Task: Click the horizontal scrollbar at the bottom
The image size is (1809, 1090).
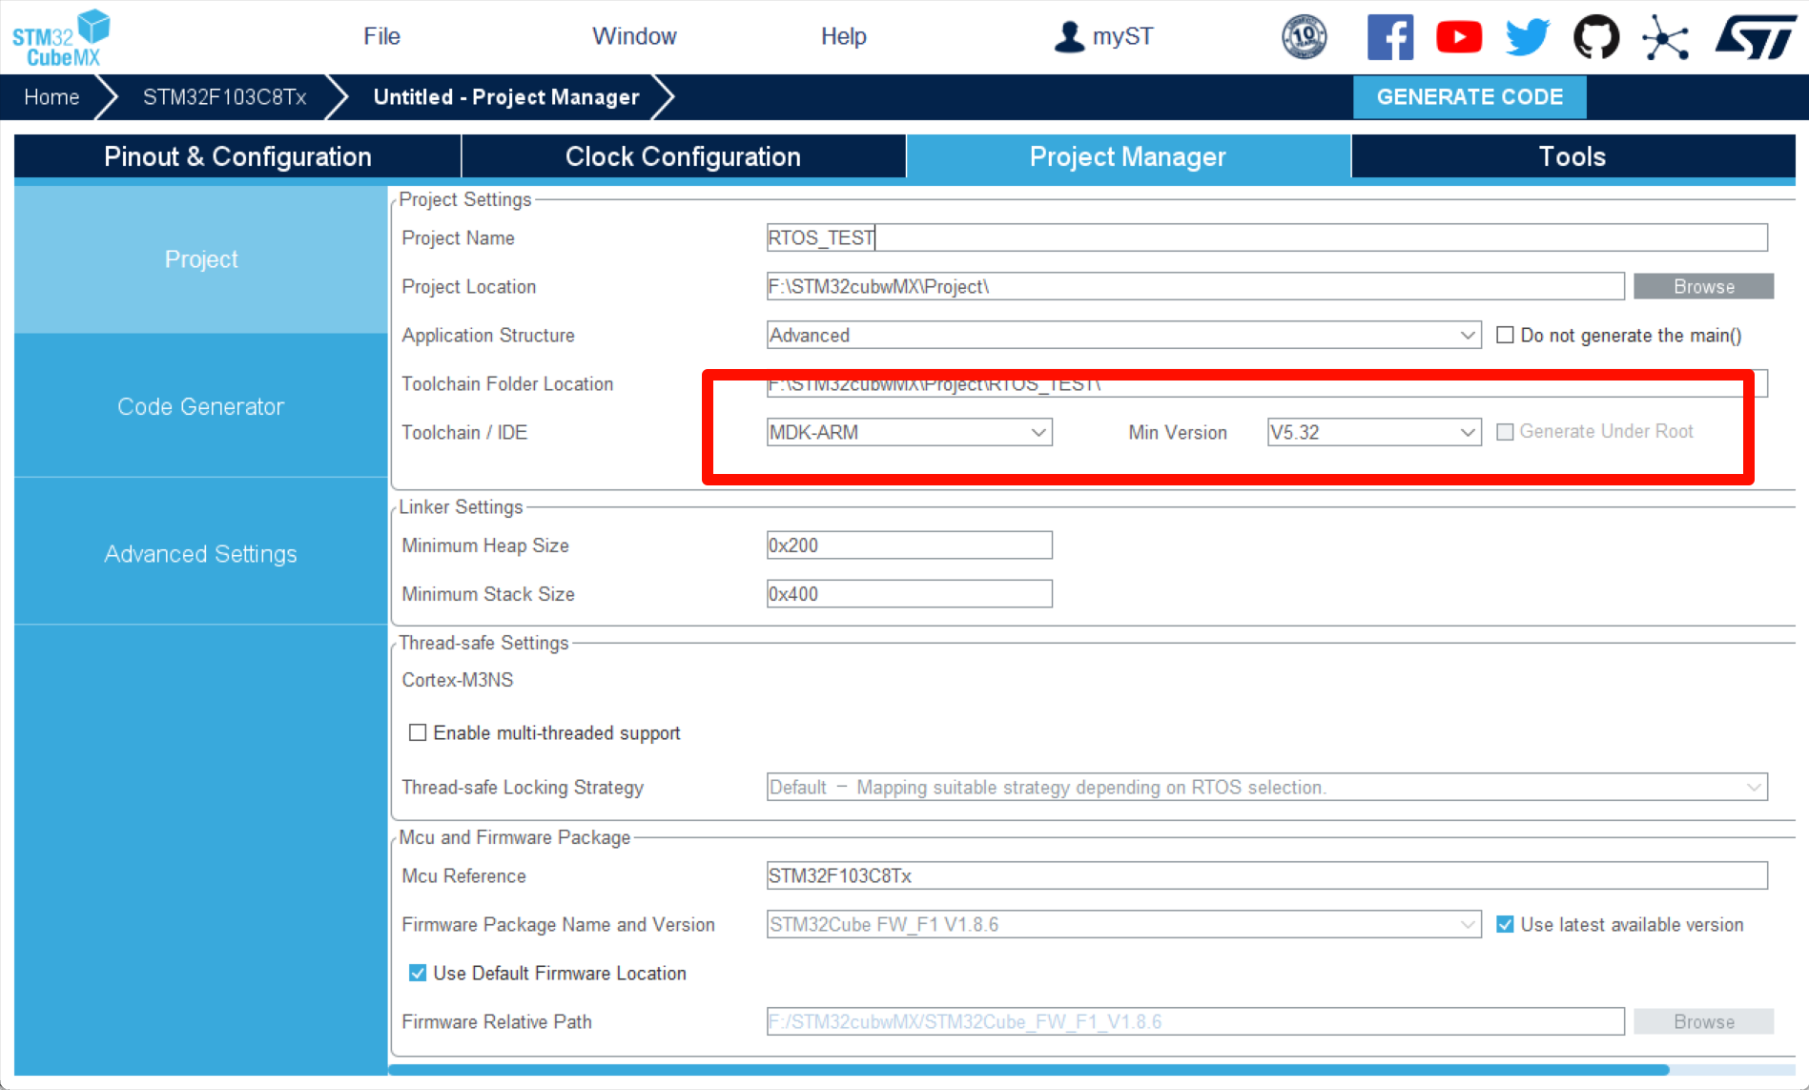Action: 1028,1070
